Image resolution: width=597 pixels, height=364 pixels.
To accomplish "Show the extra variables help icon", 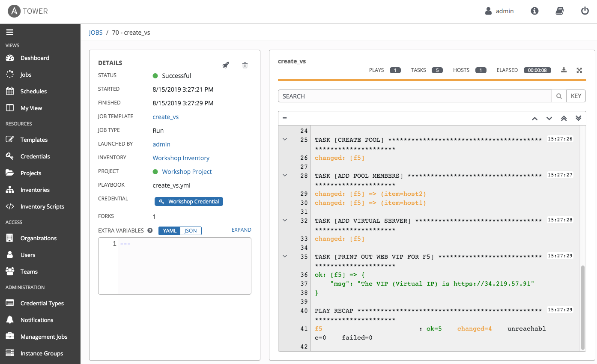I will pos(150,230).
